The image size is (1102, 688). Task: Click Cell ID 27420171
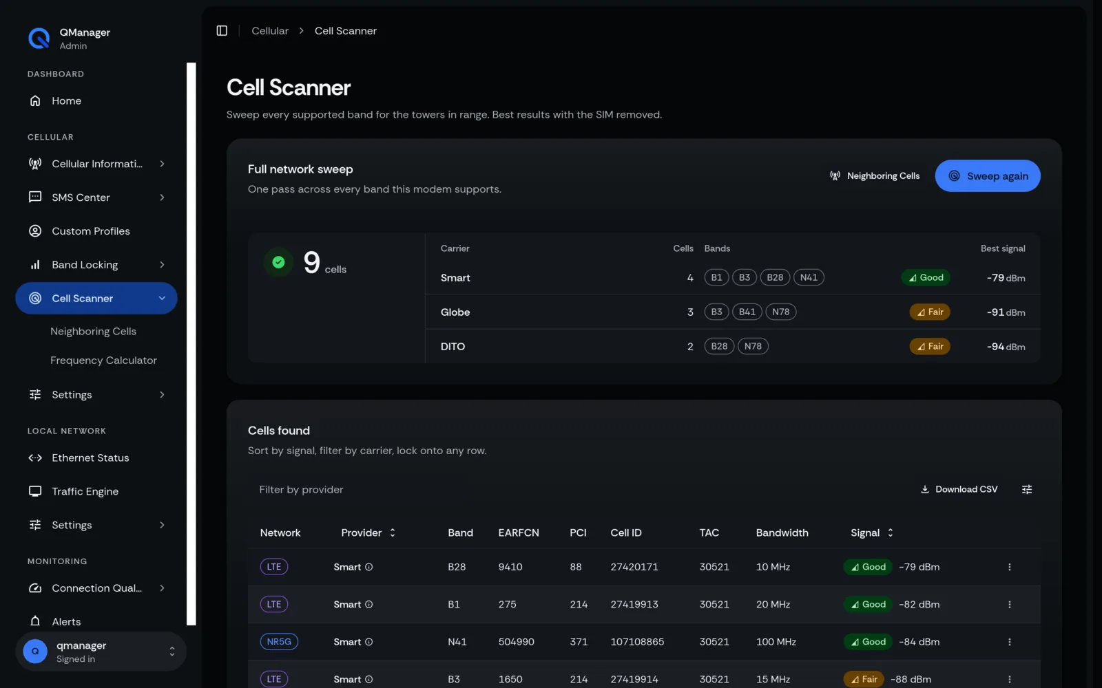pyautogui.click(x=634, y=568)
